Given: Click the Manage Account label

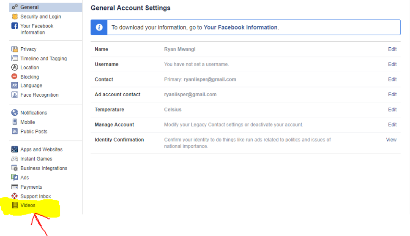Looking at the screenshot, I should [x=114, y=125].
